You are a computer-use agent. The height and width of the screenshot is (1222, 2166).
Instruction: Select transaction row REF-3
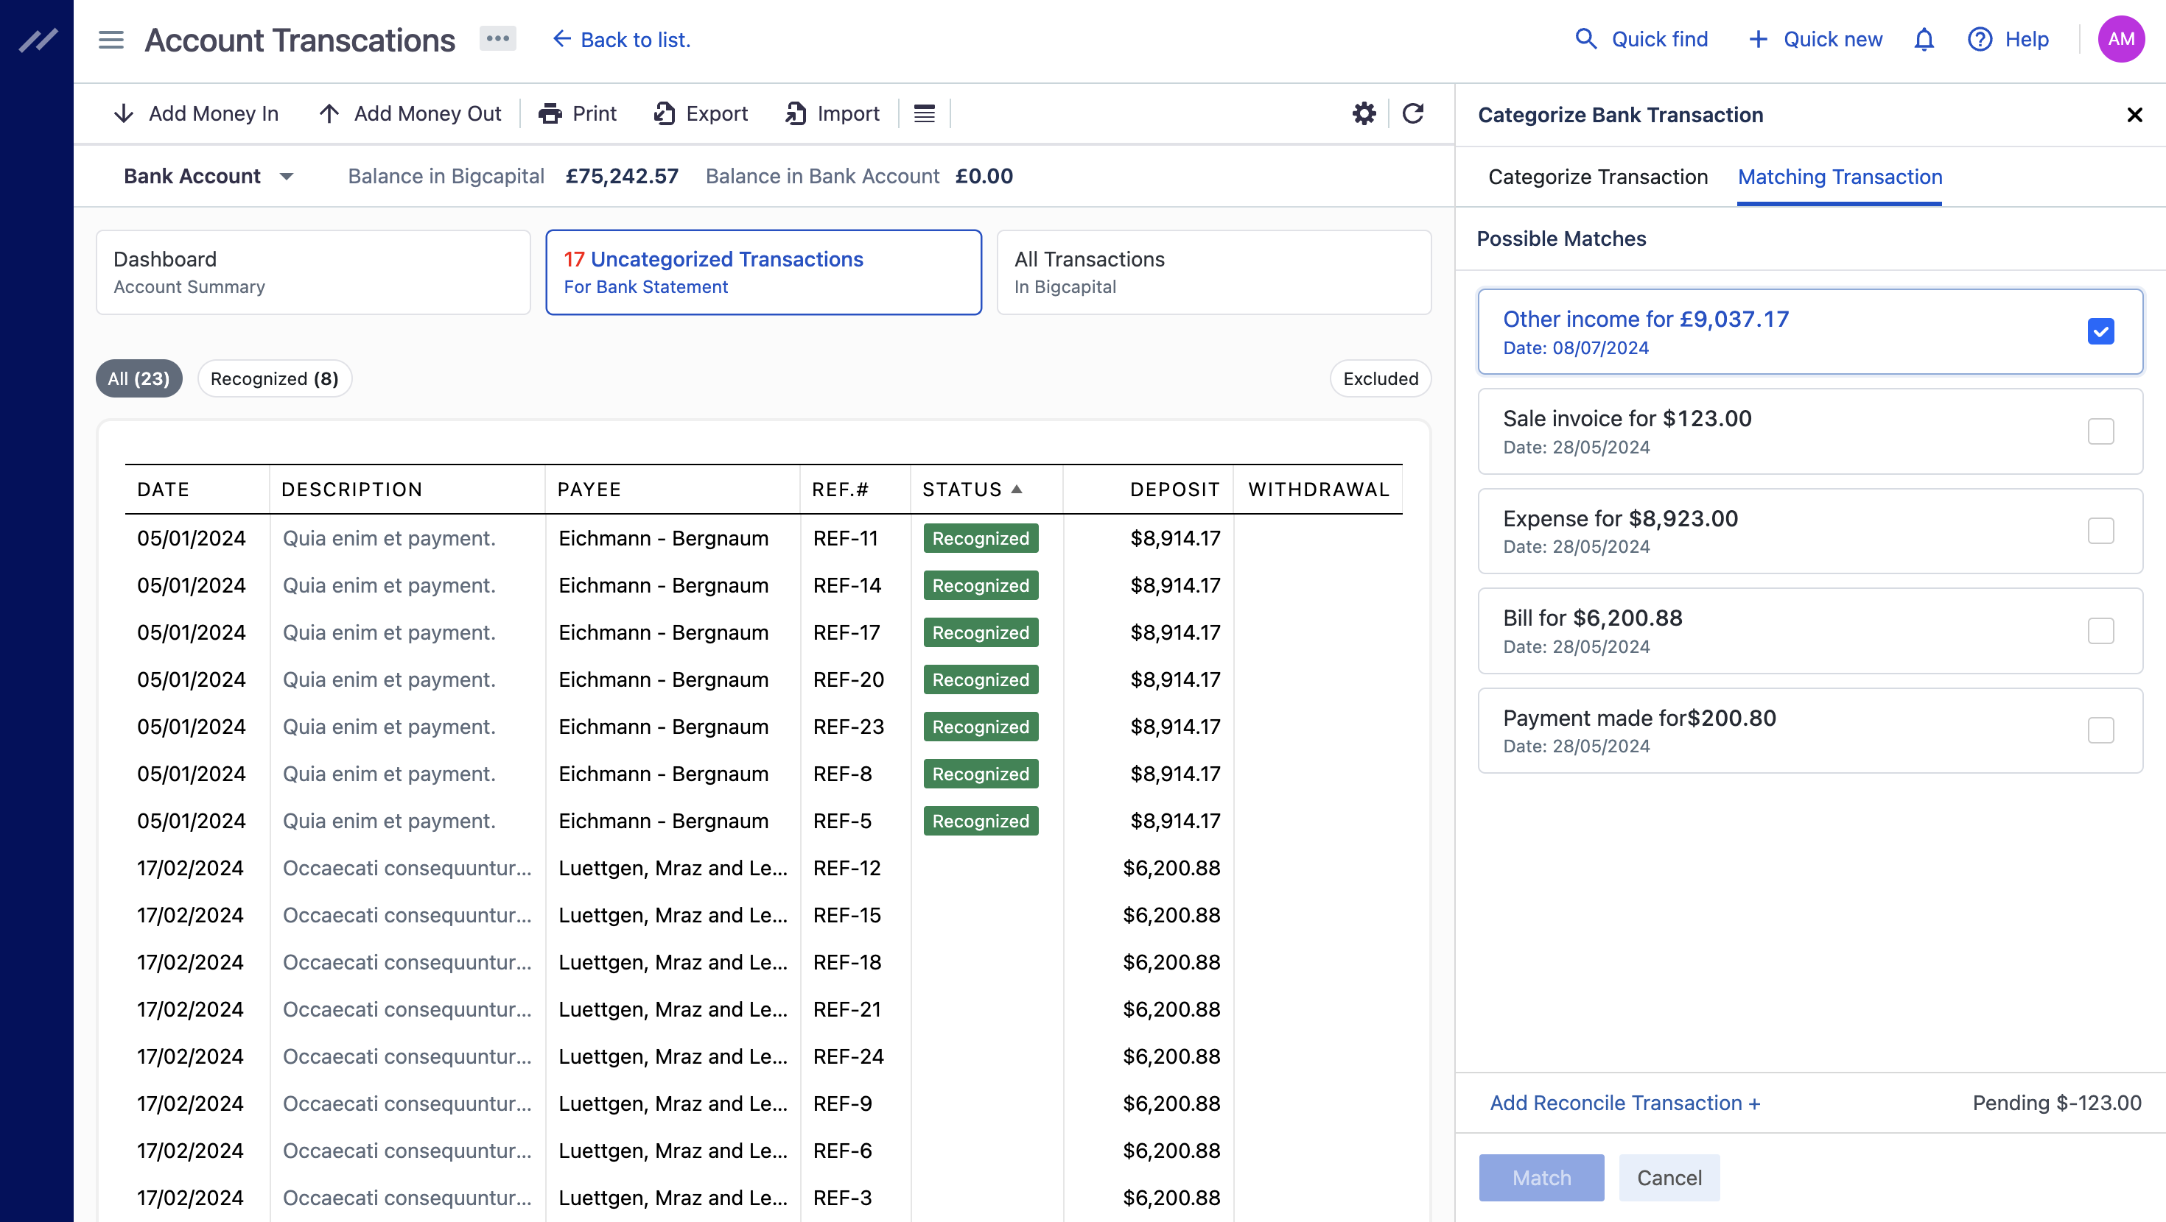(763, 1197)
